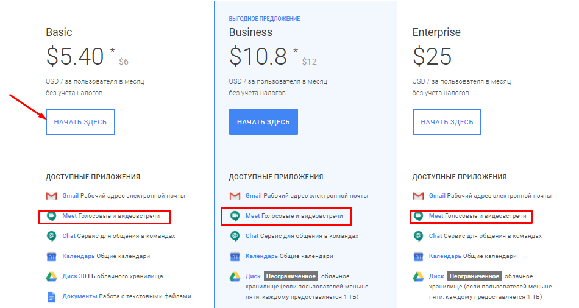Open the Gmail link in Enterprise plan
The height and width of the screenshot is (308, 579).
[437, 196]
